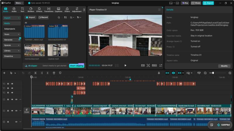Click the Export button
Screen dimensions: 234x131
click(208, 3)
